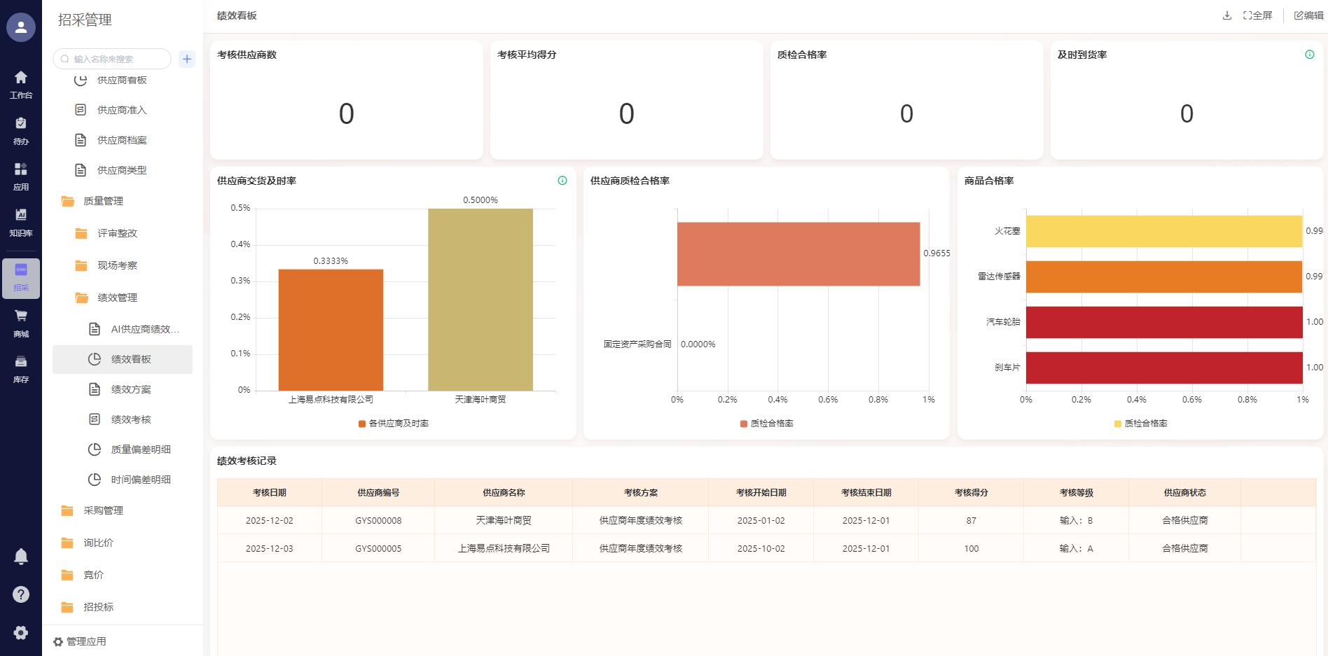Click the 编辑 edit button

(1308, 15)
